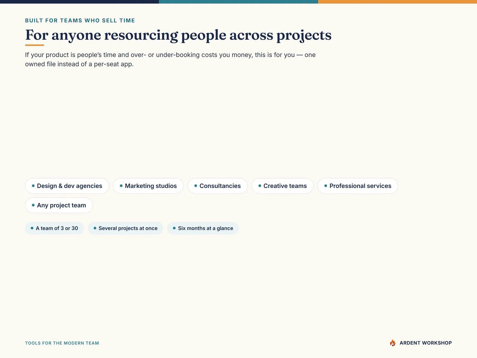
Task: Click the Several projects at once tag
Action: 126,228
